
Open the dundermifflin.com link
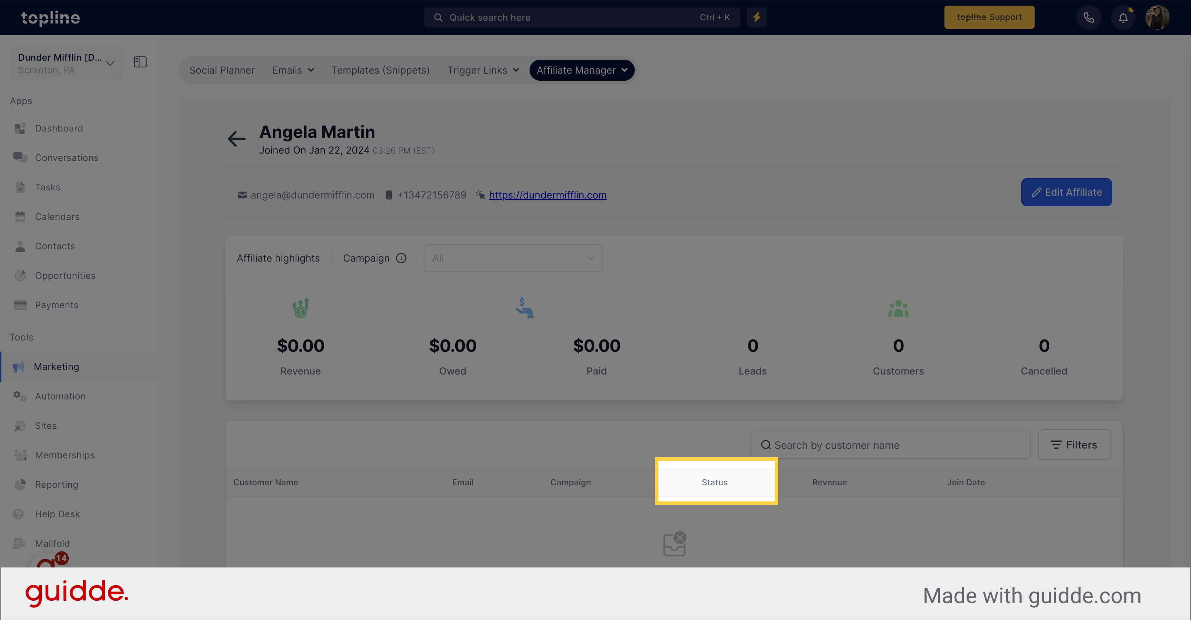(x=547, y=195)
